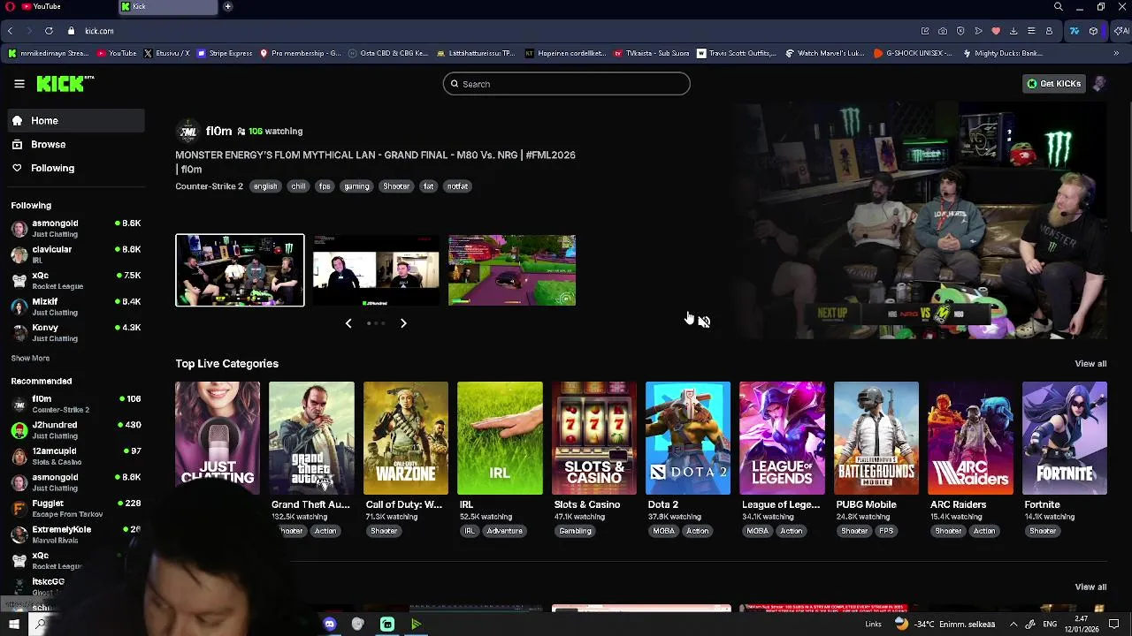Open the Just Chatting category card
This screenshot has height=636, width=1132.
[x=218, y=438]
